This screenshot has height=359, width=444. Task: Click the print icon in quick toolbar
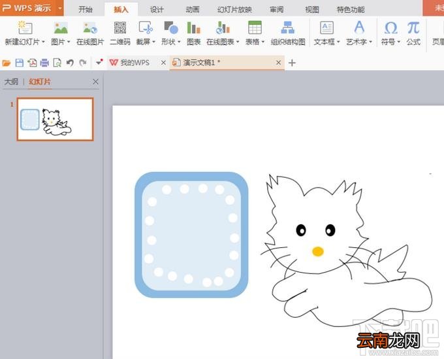[44, 63]
